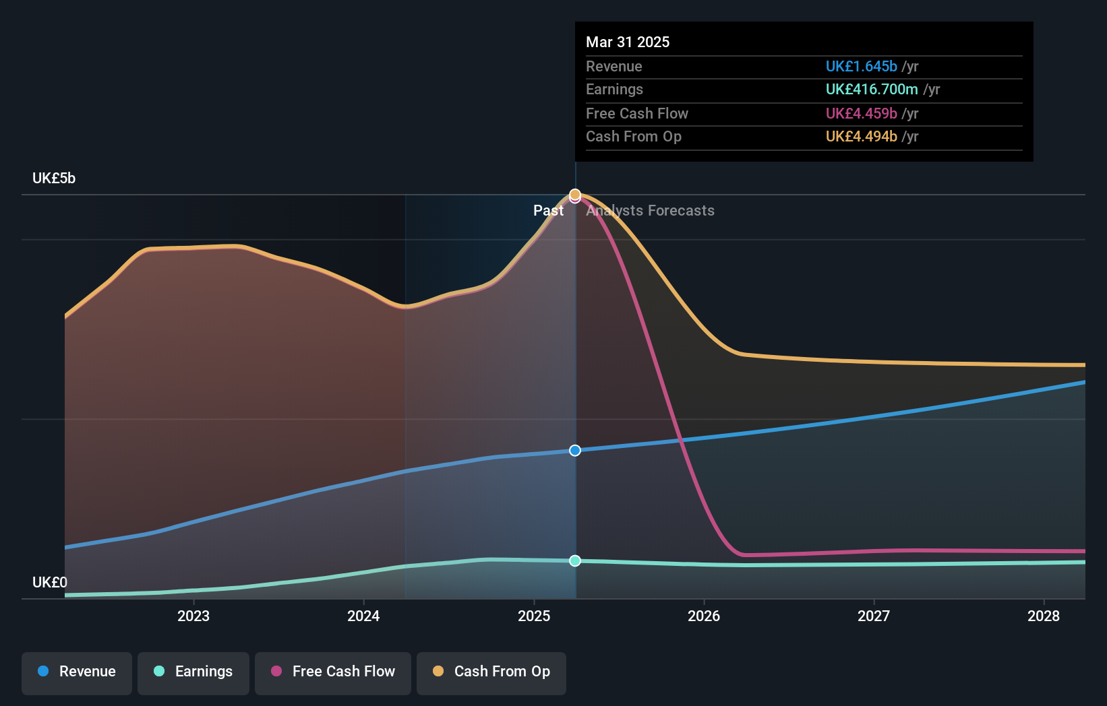Switch to the Past section of the chart

[549, 210]
